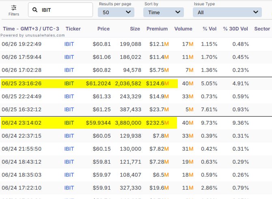This screenshot has height=199, width=272.
Task: Click the search magnifier icon
Action: pos(35,10)
